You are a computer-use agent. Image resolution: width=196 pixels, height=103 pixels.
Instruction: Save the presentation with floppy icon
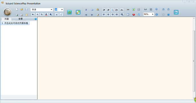point(27,9)
